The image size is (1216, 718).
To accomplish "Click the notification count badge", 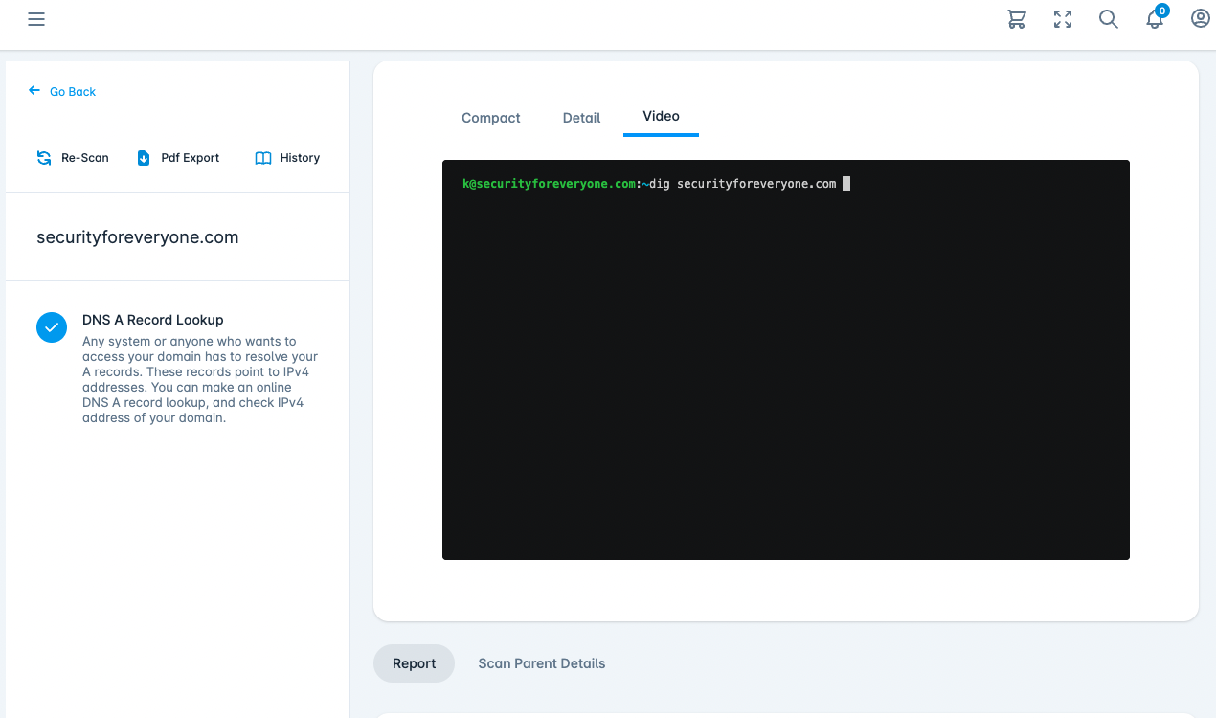I will [x=1161, y=11].
